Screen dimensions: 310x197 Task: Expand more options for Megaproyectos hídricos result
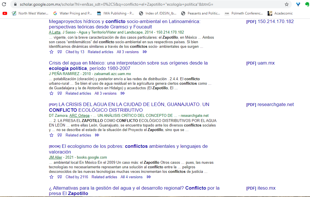click(x=145, y=52)
